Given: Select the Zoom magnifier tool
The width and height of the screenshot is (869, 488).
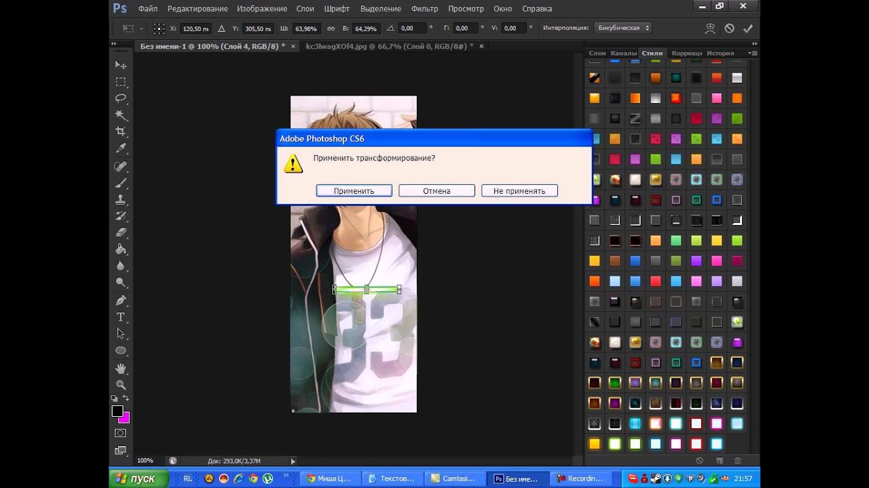Looking at the screenshot, I should point(121,385).
